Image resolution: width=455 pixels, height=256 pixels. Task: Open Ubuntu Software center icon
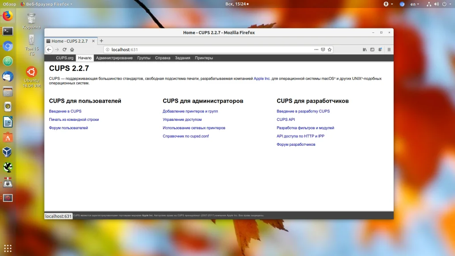pyautogui.click(x=8, y=137)
